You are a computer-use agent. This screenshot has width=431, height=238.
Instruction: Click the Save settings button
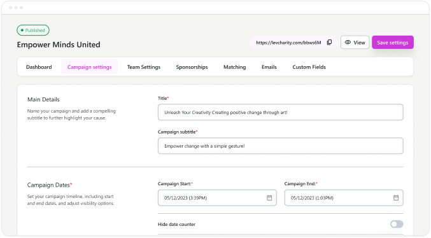point(393,43)
